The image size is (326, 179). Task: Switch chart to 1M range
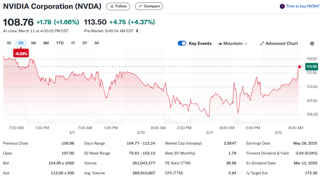click(33, 43)
